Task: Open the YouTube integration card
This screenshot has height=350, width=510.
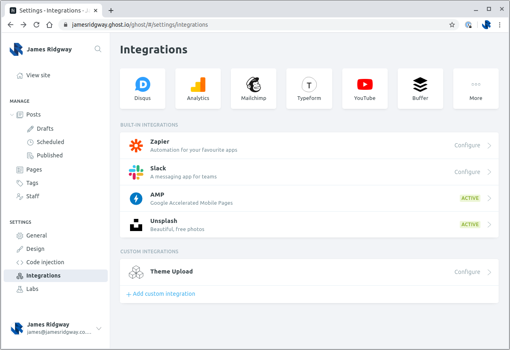Action: click(365, 89)
